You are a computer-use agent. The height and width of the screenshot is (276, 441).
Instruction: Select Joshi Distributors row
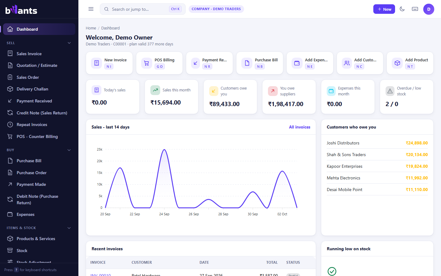coord(377,143)
